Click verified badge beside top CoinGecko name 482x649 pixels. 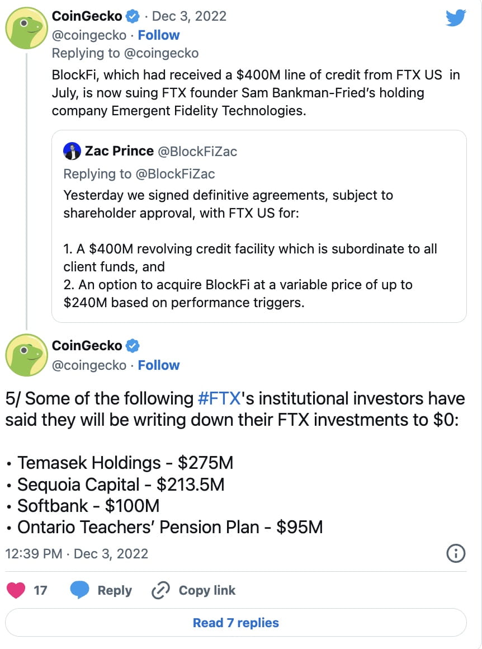133,16
